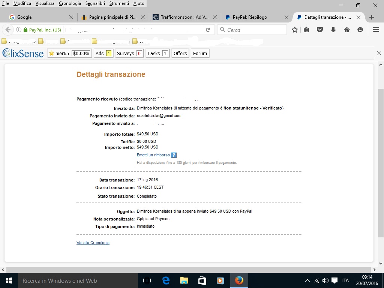Open the Cronologia menu
The height and width of the screenshot is (288, 384).
(x=70, y=3)
